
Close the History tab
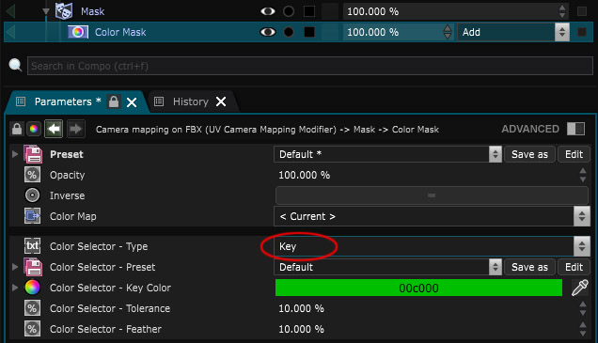[221, 101]
